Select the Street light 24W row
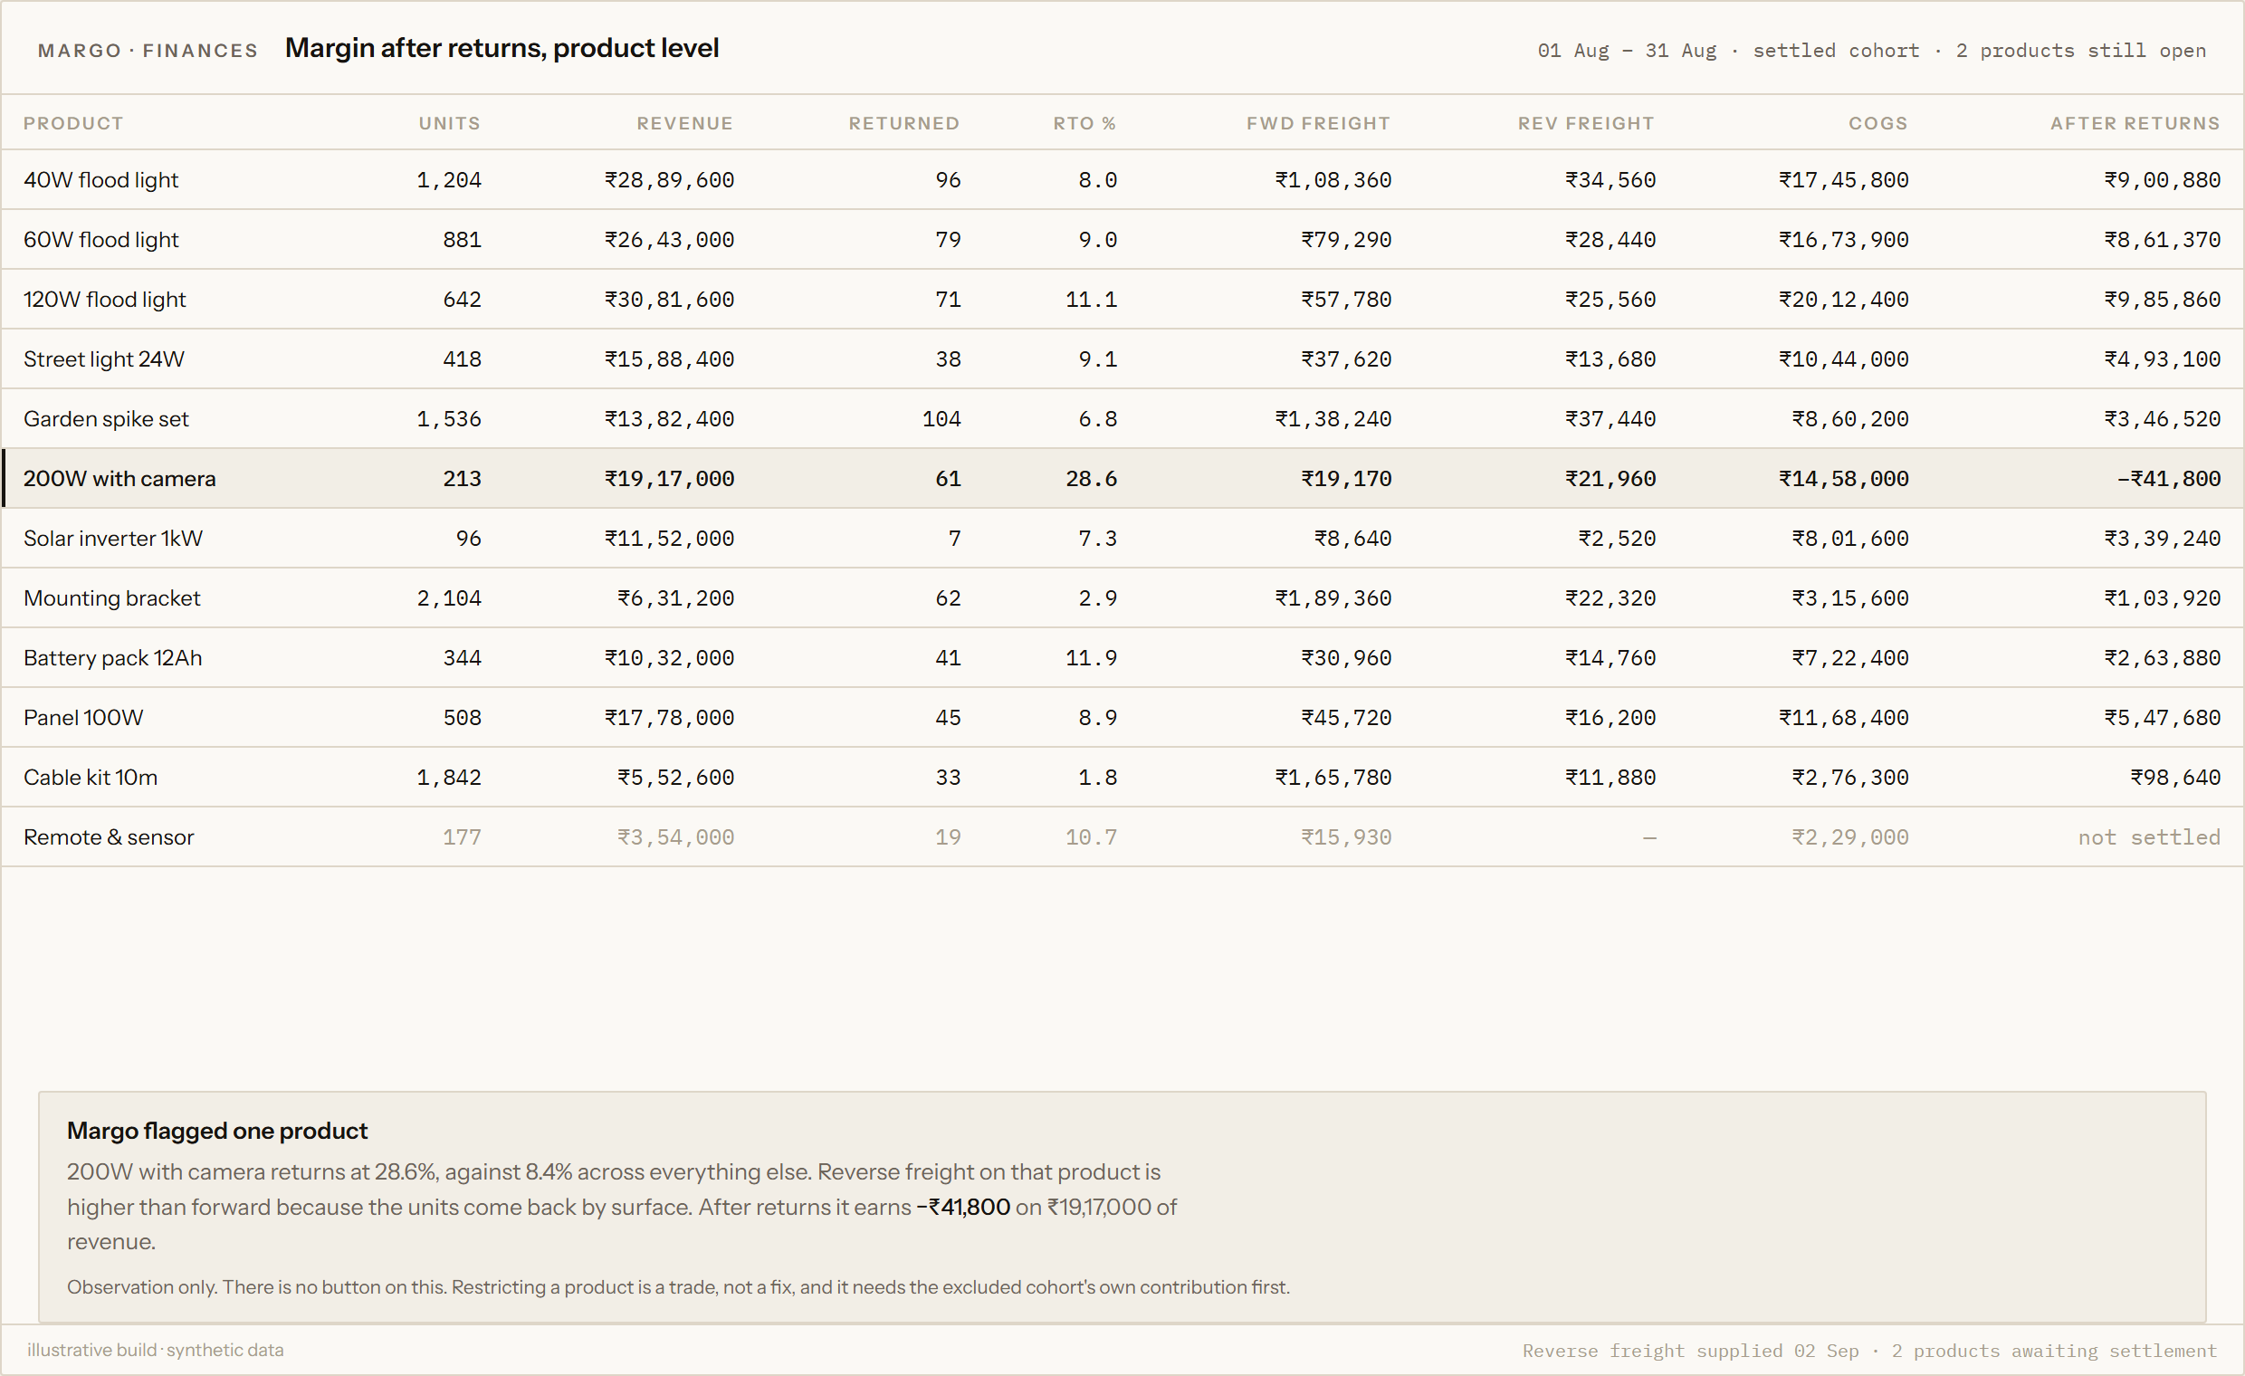This screenshot has height=1376, width=2245. coord(1122,359)
